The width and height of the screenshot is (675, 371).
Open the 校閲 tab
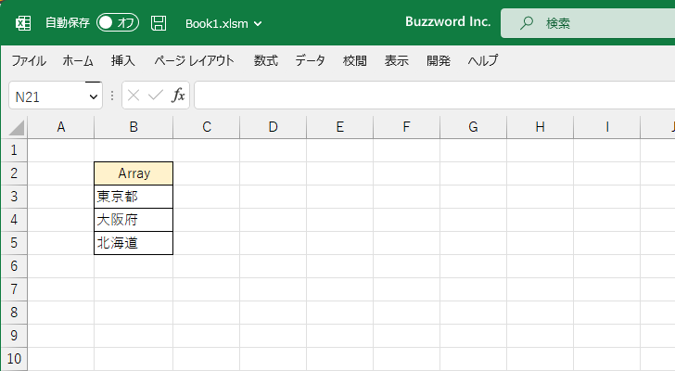pos(355,60)
